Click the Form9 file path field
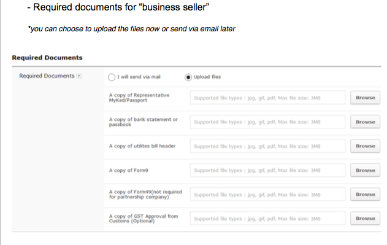Image resolution: width=387 pixels, height=245 pixels. pos(267,170)
